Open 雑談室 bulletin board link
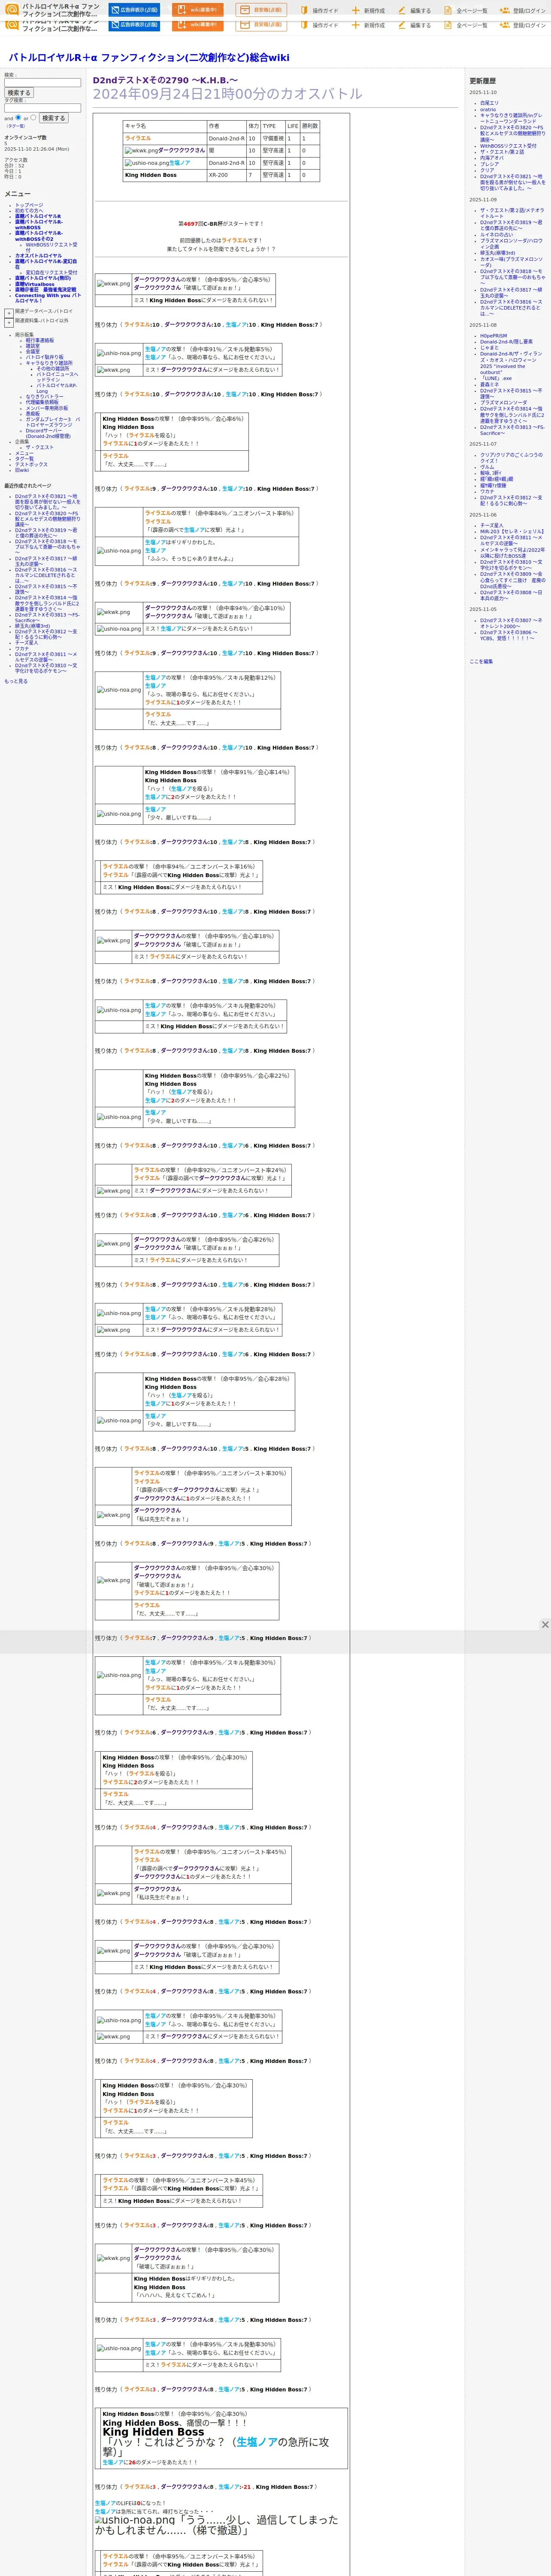The height and width of the screenshot is (2576, 551). [33, 346]
